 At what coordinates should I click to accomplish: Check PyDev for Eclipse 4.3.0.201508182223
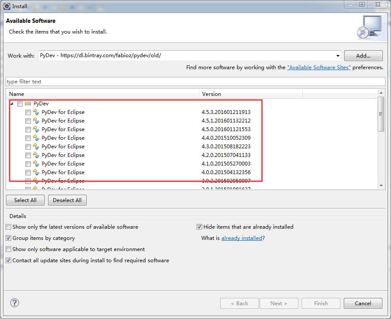pyautogui.click(x=28, y=147)
